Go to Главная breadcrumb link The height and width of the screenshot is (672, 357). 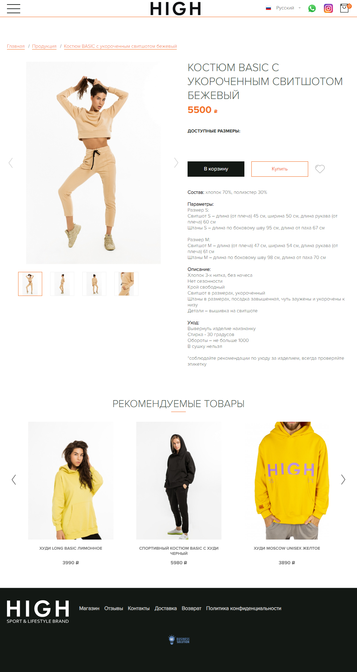16,46
